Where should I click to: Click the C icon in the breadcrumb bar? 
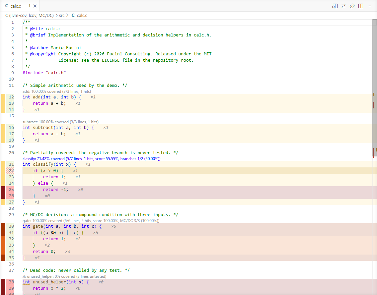click(x=73, y=15)
